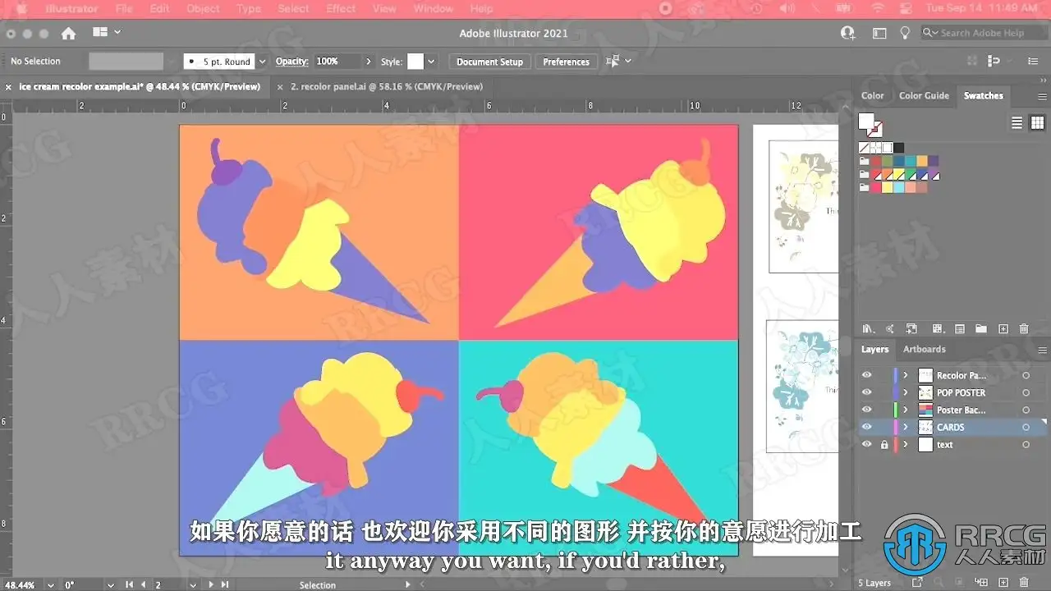1051x591 pixels.
Task: Hide the Poster Bac... layer
Action: coord(866,410)
